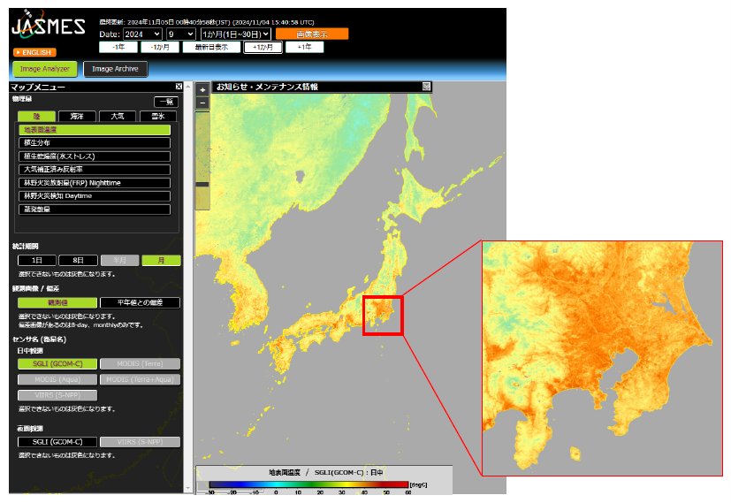
Task: Close the map menu panel
Action: click(x=179, y=87)
